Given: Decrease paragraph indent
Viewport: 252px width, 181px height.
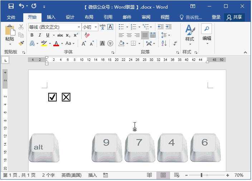Looking at the screenshot, I should (x=161, y=27).
